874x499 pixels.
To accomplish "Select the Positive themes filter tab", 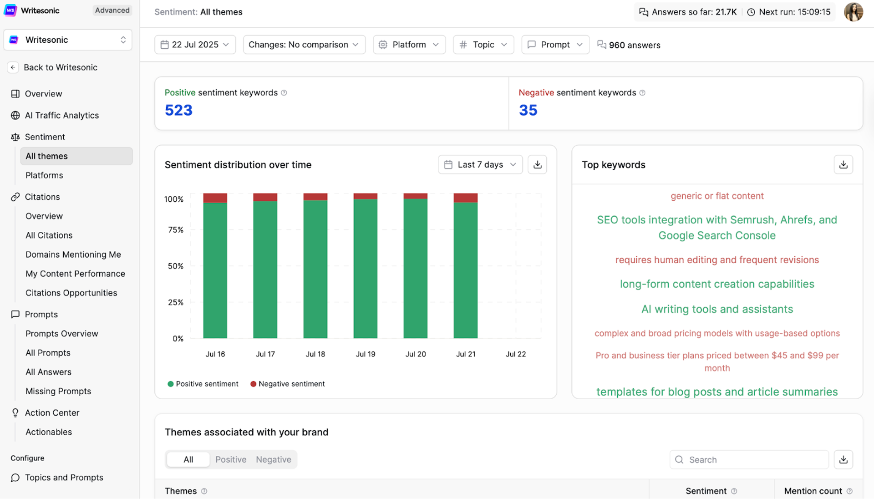I will 231,460.
